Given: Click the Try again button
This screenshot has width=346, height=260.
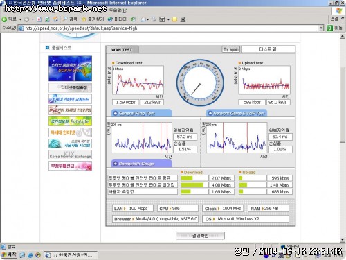Looking at the screenshot, I should point(231,49).
